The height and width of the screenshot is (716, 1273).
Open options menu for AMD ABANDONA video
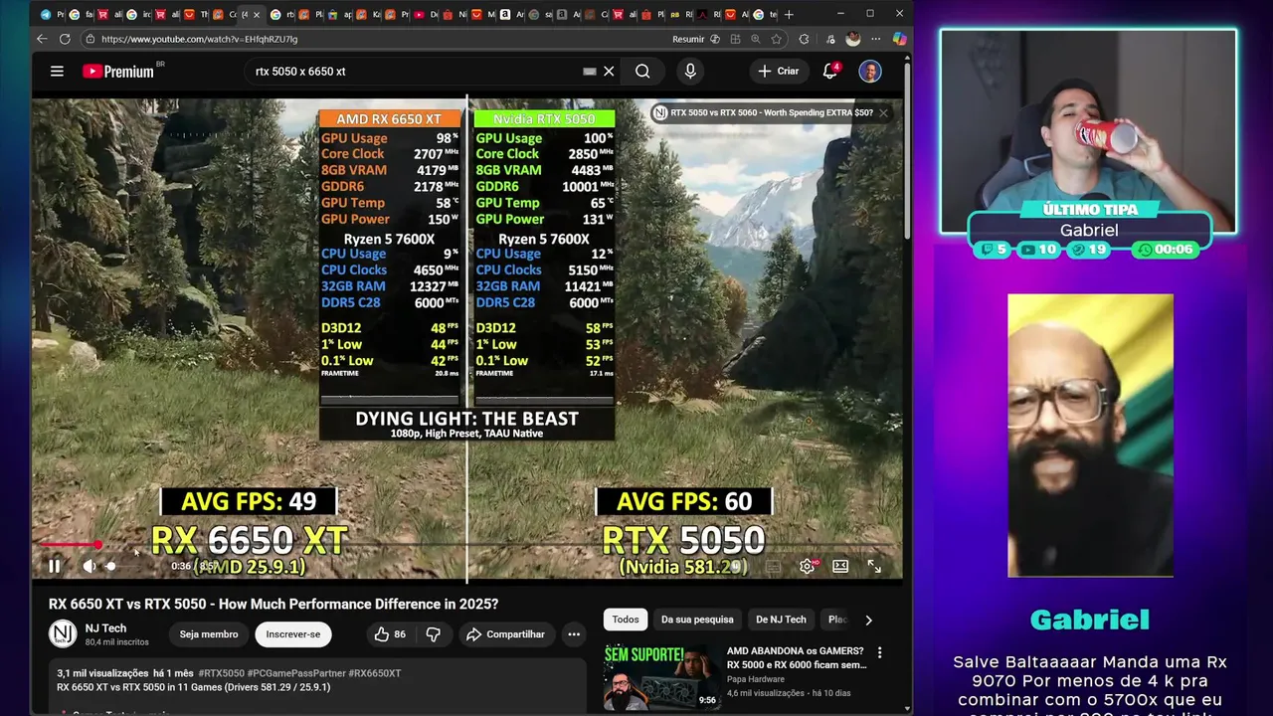(x=879, y=653)
